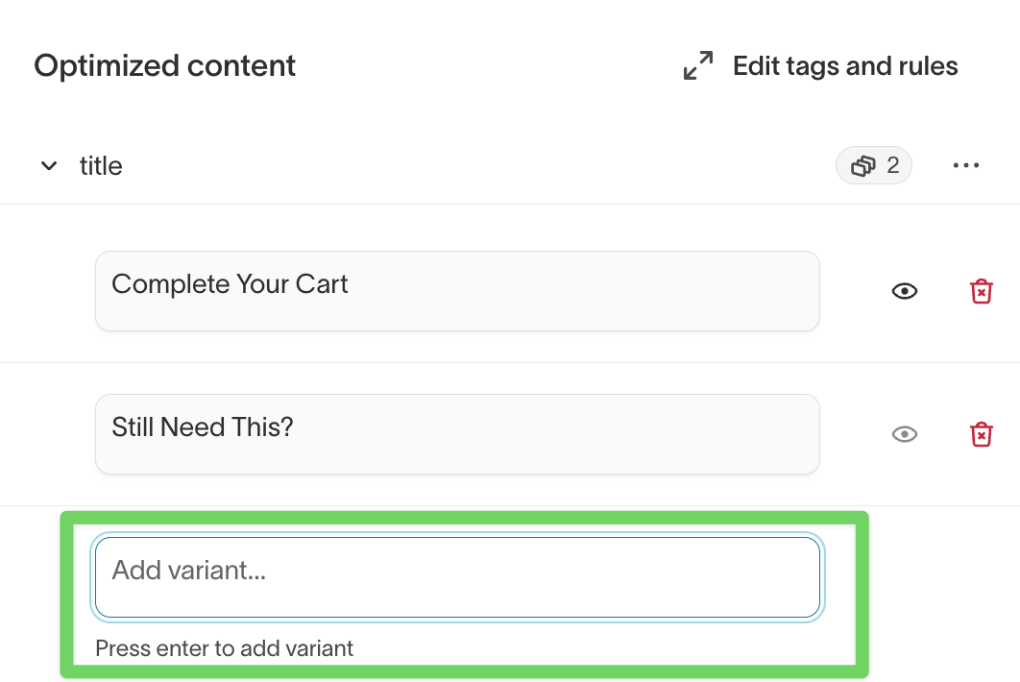
Task: Click the Complete Your Cart text field
Action: pos(457,291)
